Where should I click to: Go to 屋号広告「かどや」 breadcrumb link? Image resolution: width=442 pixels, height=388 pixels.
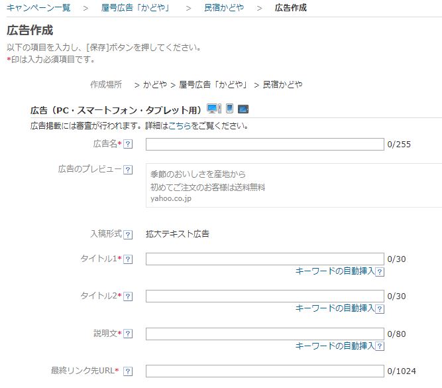pos(135,7)
